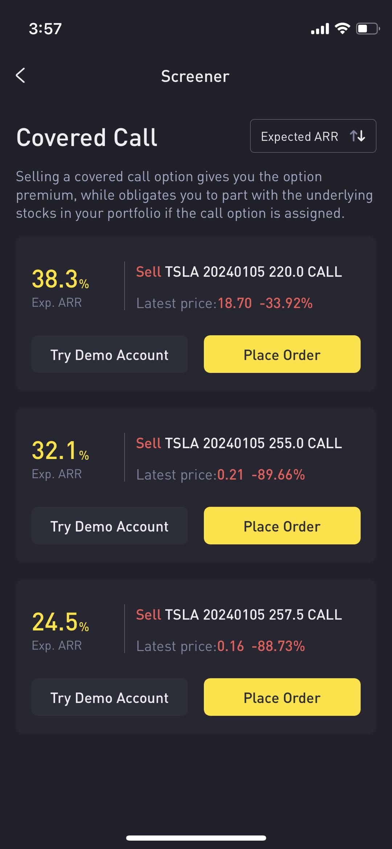Select the 24.5% Exp. ARR value
The image size is (392, 849).
(x=60, y=622)
